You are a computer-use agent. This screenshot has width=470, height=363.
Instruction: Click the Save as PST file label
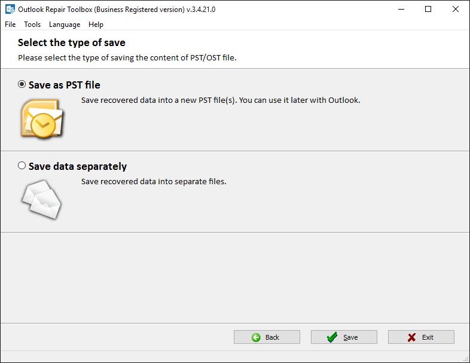point(65,85)
